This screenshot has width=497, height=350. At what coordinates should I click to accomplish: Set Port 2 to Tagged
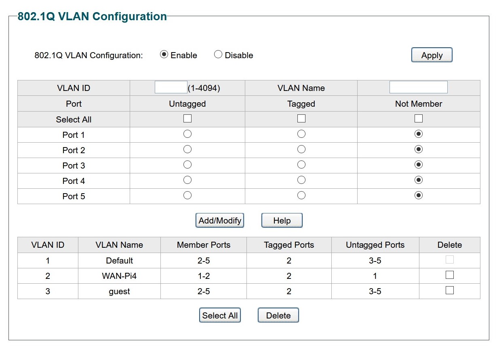(301, 149)
